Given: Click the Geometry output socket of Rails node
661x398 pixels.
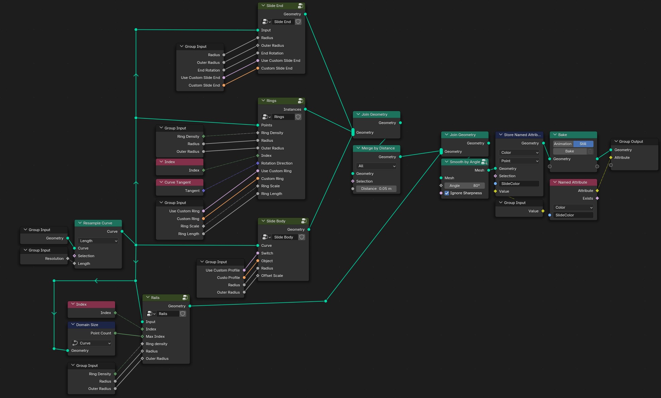Looking at the screenshot, I should tap(190, 306).
